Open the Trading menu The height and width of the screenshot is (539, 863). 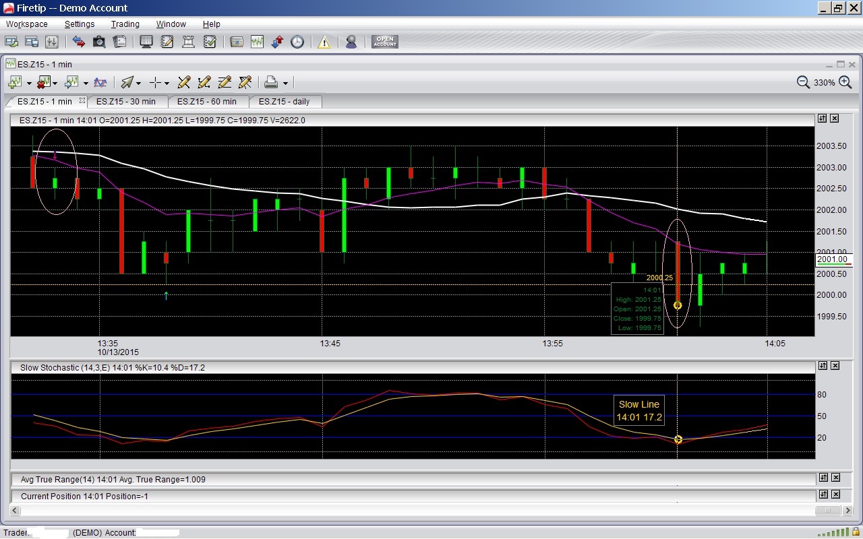coord(125,24)
